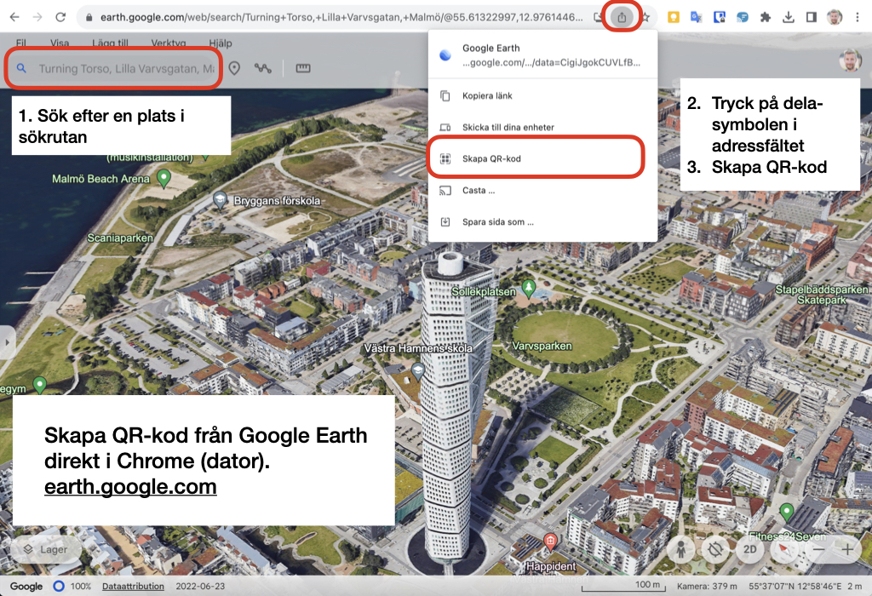Click the coordinates 55°37'07"N 12°58'46"E
Image resolution: width=872 pixels, height=596 pixels.
point(795,586)
